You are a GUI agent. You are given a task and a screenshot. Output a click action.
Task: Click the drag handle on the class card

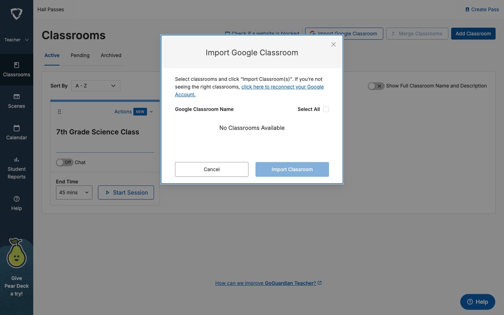point(59,112)
